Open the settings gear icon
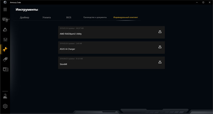Image resolution: width=213 pixels, height=114 pixels. pyautogui.click(x=5, y=106)
